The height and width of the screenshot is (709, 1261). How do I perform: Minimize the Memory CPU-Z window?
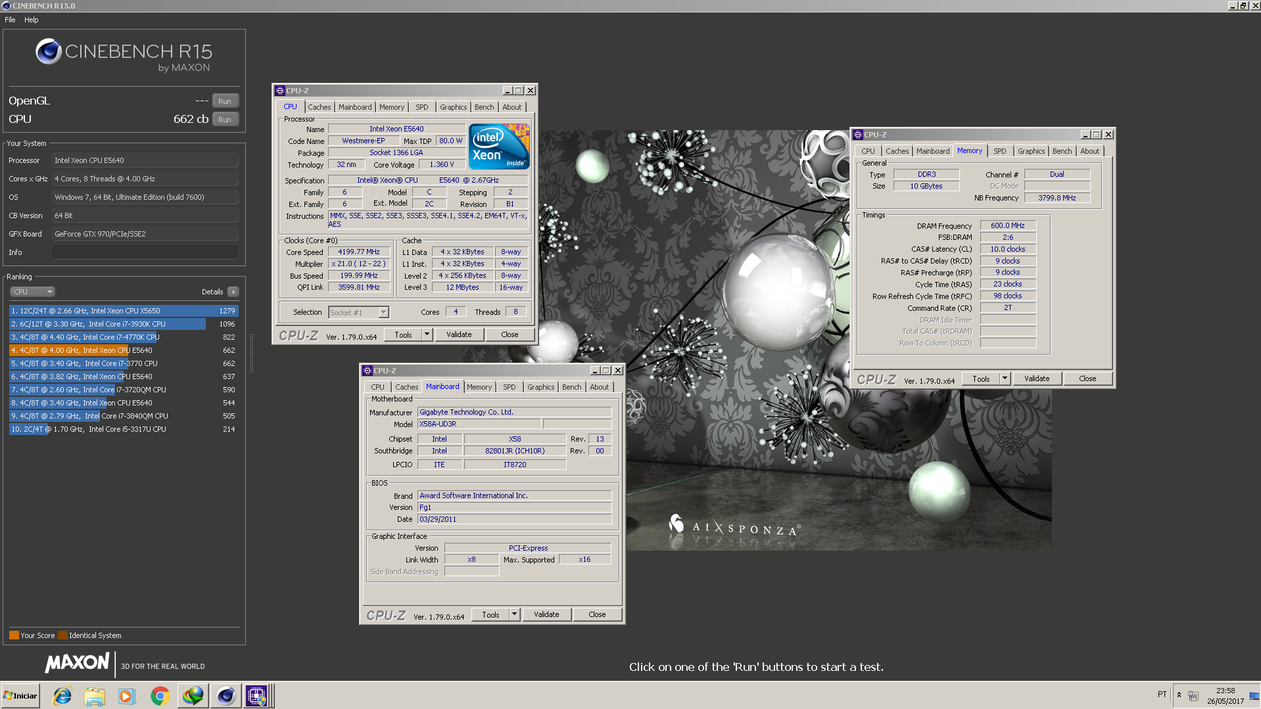click(x=1085, y=135)
